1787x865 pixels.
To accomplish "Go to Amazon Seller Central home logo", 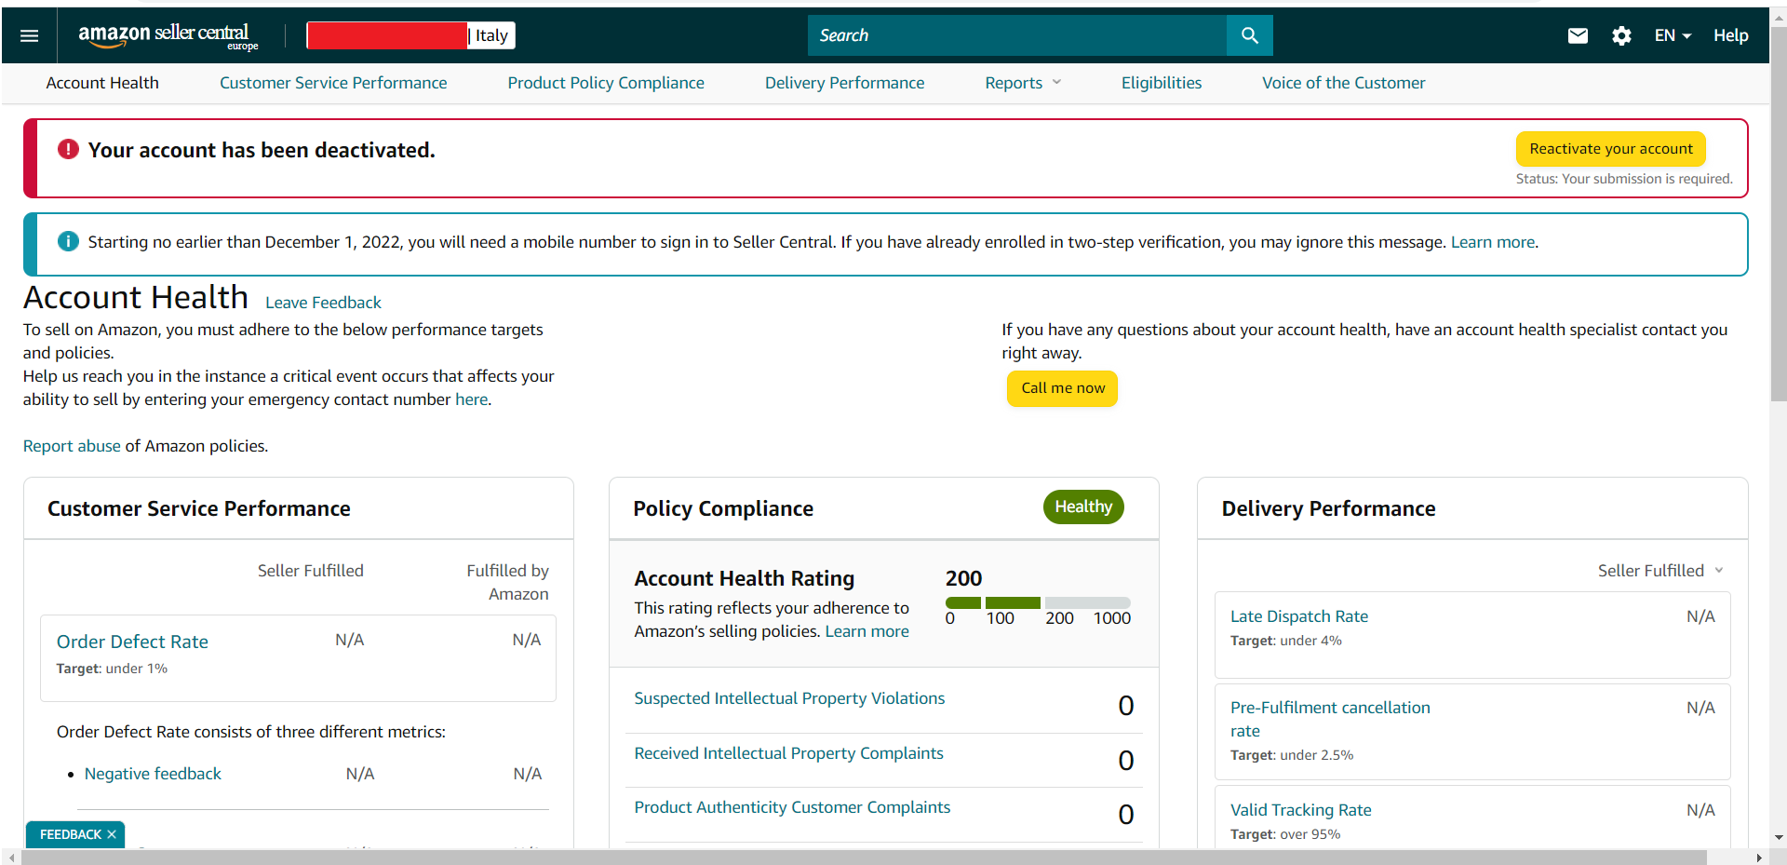I will point(168,35).
